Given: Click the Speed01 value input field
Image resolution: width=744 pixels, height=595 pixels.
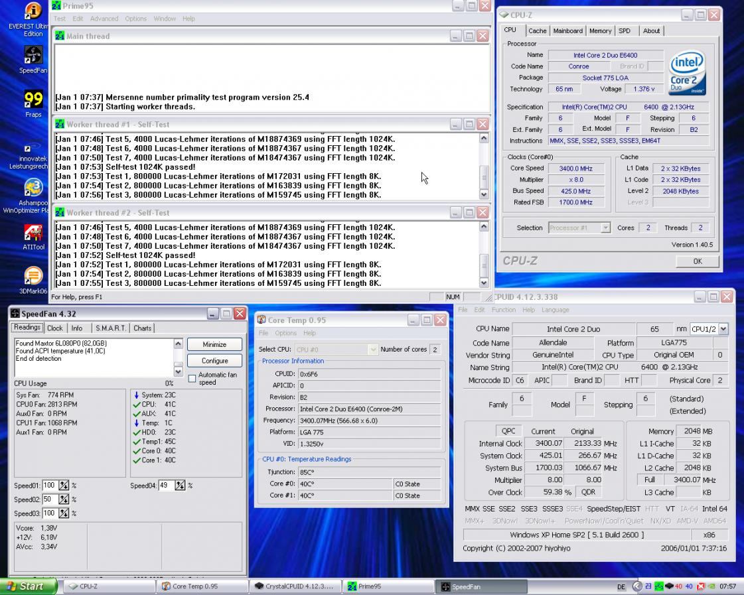Looking at the screenshot, I should (x=50, y=486).
